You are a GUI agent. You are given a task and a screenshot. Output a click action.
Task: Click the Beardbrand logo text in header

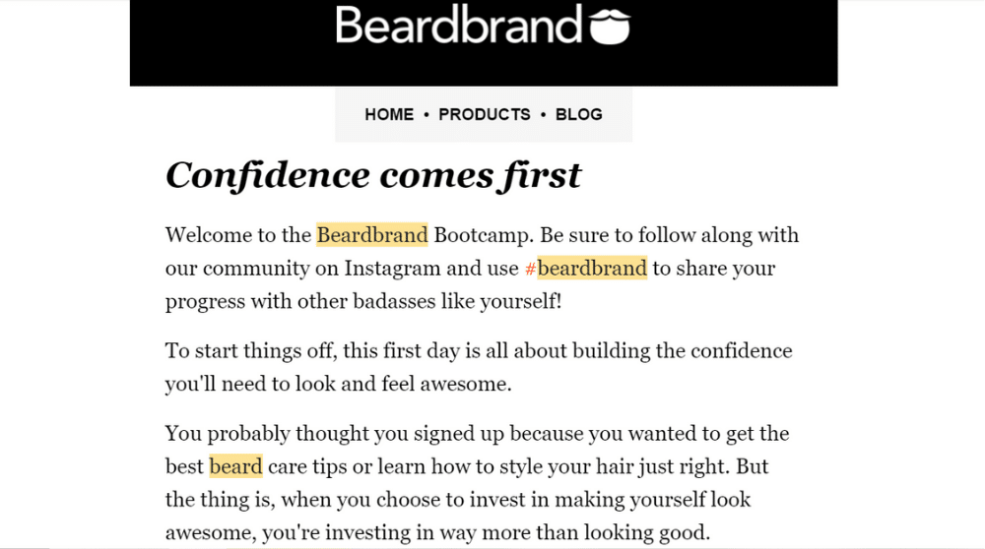point(459,26)
